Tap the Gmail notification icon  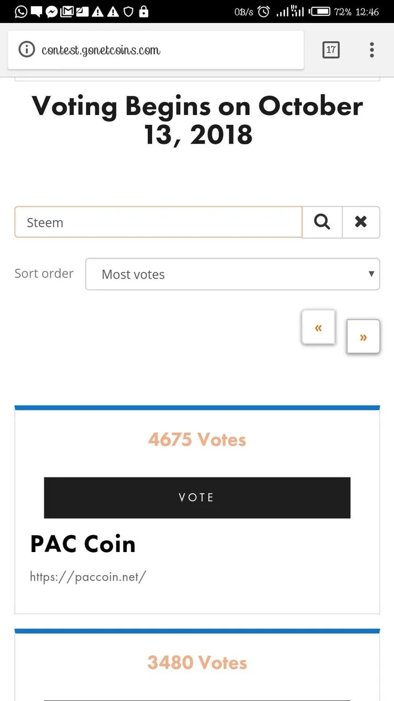66,12
